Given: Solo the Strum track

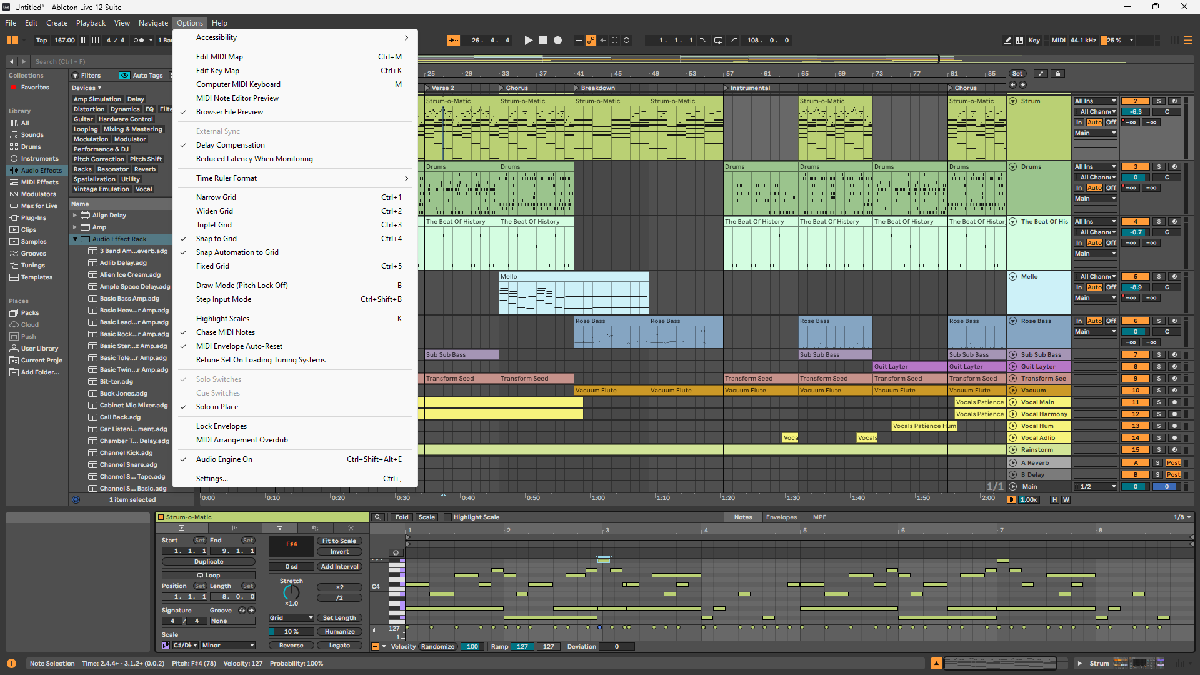Looking at the screenshot, I should pyautogui.click(x=1158, y=101).
